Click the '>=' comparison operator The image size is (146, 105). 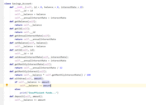click(39, 82)
